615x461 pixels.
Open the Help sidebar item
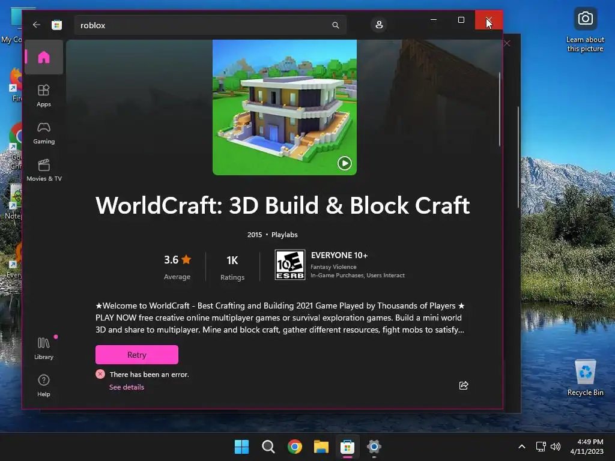pos(44,385)
